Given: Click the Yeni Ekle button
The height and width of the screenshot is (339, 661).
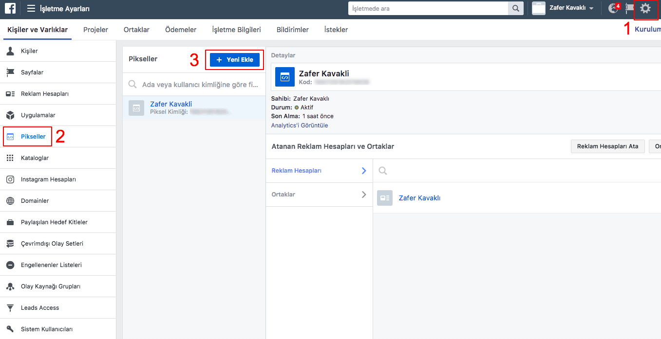Looking at the screenshot, I should click(235, 60).
